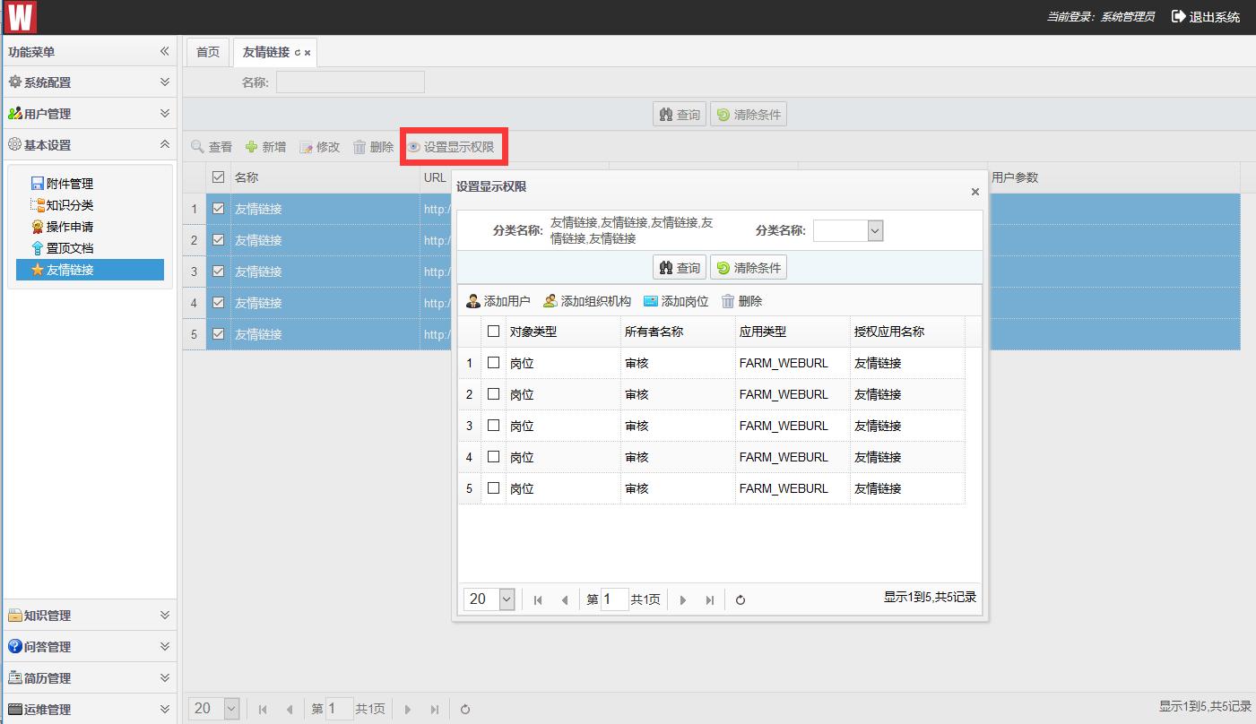Image resolution: width=1256 pixels, height=724 pixels.
Task: Sort by the 对象类型 column header
Action: (563, 332)
